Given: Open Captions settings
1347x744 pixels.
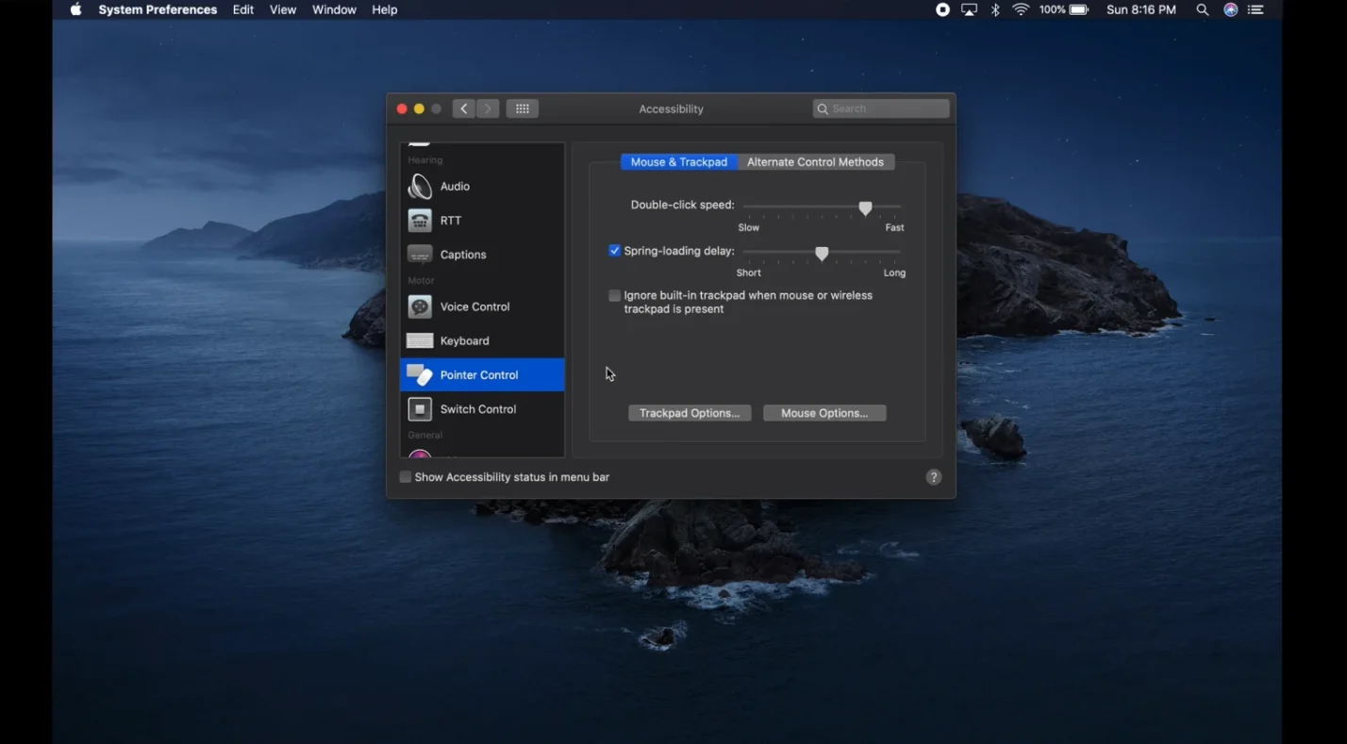Looking at the screenshot, I should (x=462, y=254).
